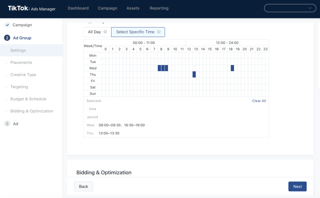Click the Ad step 3 icon

pyautogui.click(x=7, y=124)
